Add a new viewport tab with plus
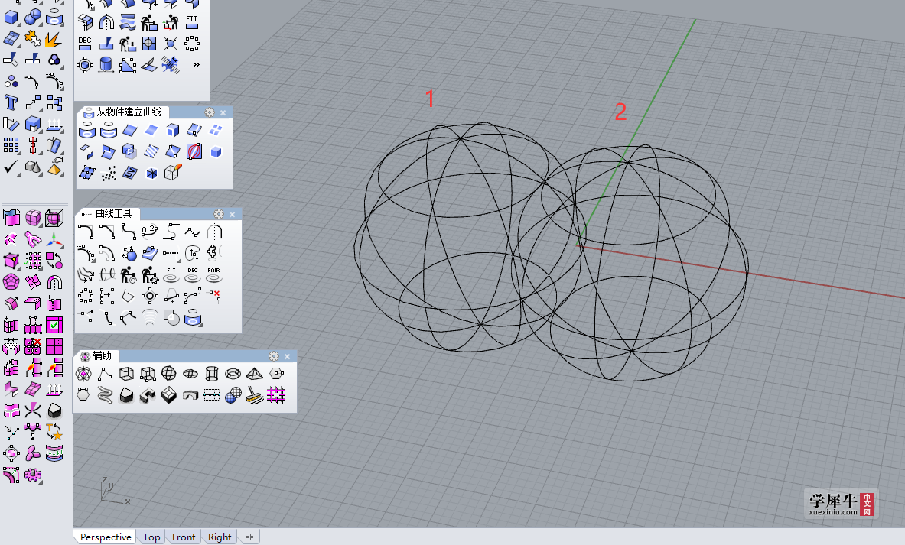The image size is (905, 545). [249, 537]
